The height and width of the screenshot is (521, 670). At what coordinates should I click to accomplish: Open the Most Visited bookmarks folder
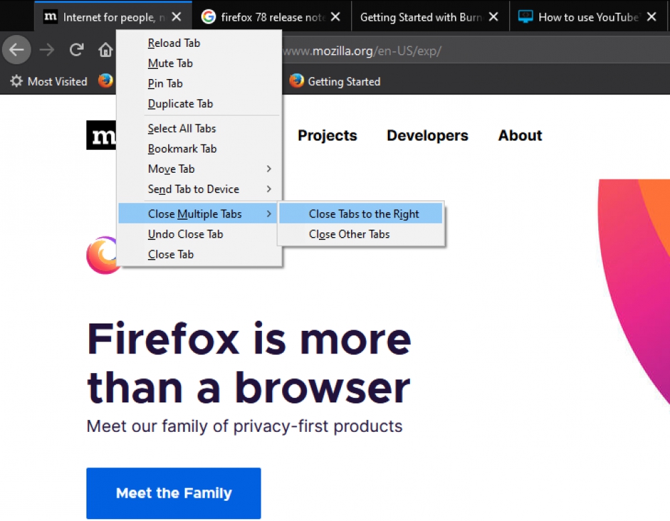pyautogui.click(x=49, y=81)
